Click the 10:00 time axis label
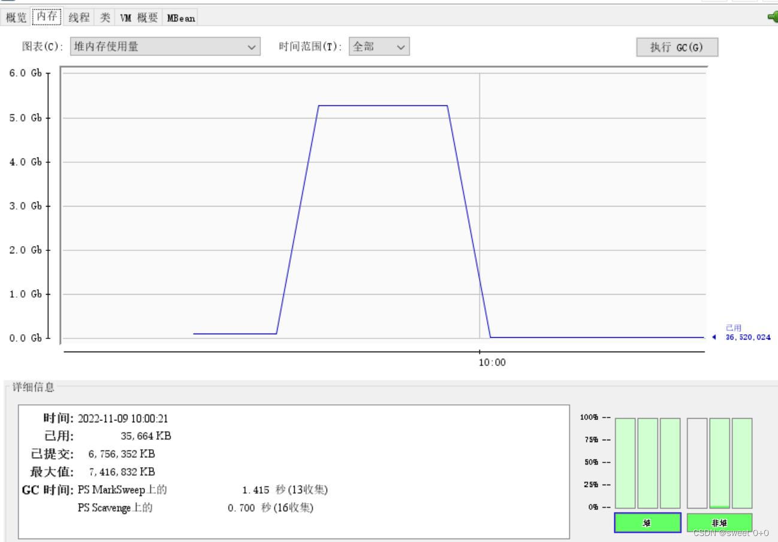 click(x=491, y=362)
